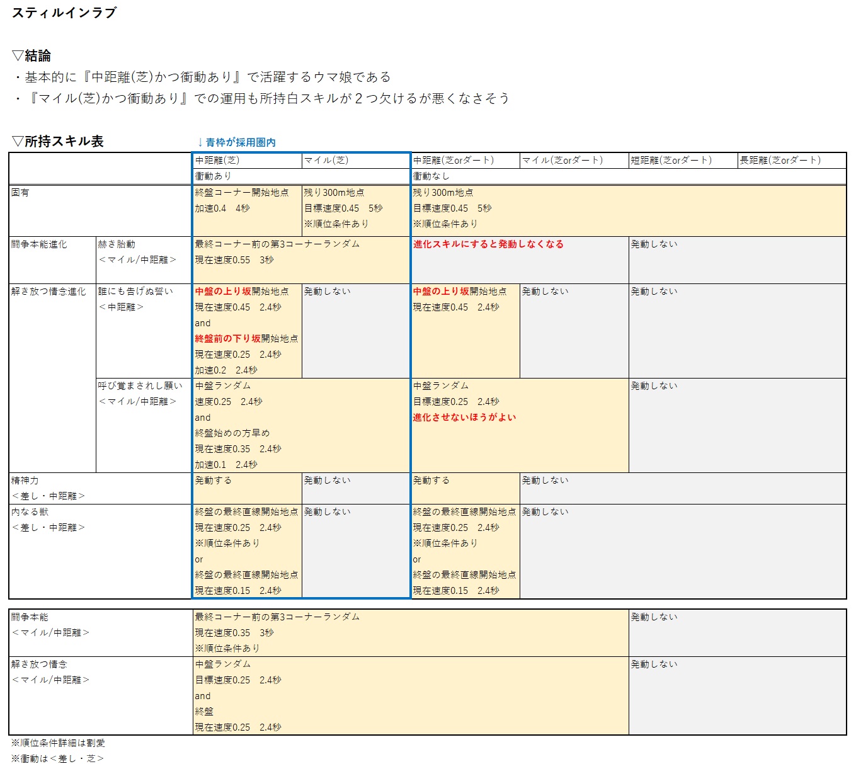Select the skill name 呼び覚まされし願い

[140, 385]
